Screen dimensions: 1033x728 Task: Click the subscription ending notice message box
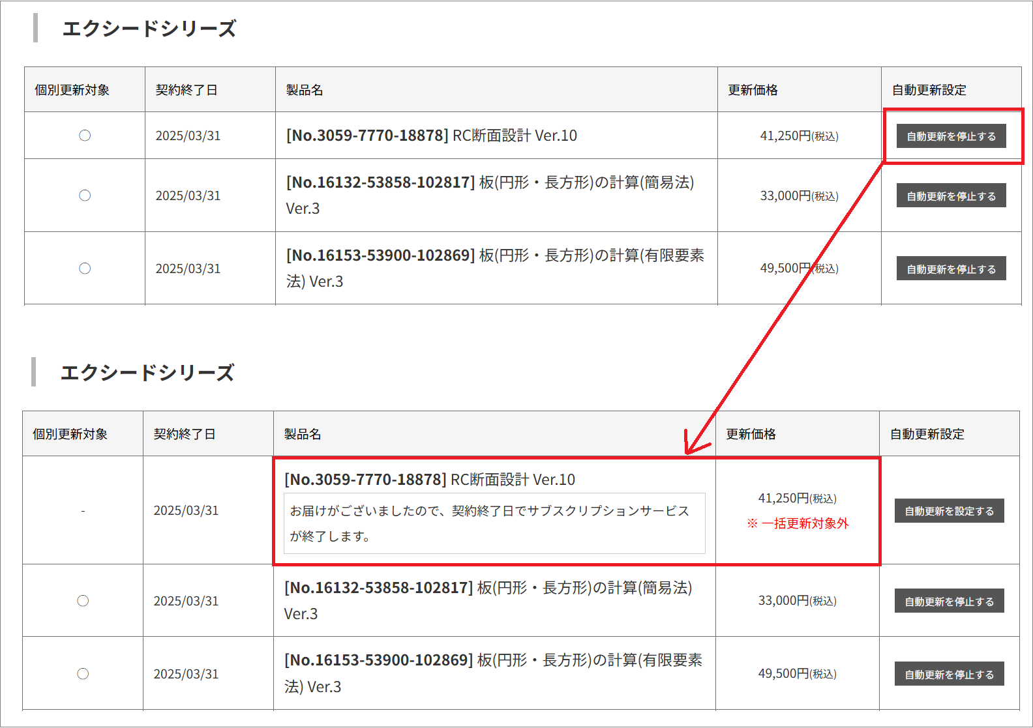(x=494, y=523)
